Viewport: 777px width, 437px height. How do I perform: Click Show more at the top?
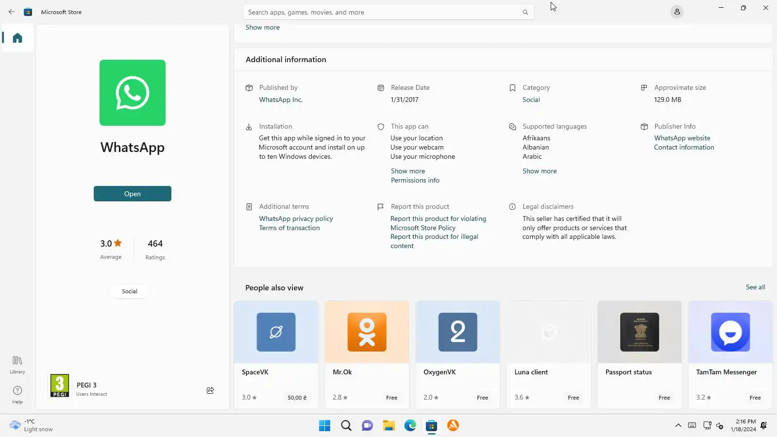pos(263,27)
